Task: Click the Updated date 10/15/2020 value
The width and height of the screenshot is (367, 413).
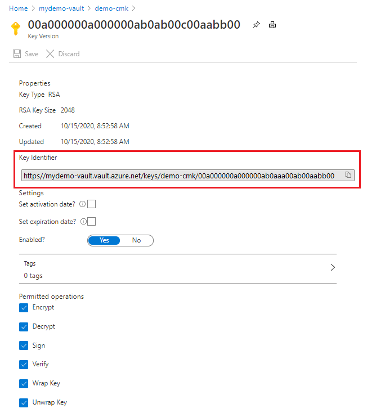Action: (x=95, y=142)
